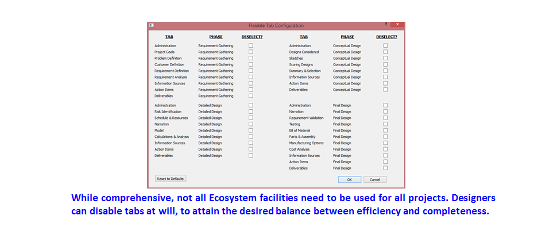Disable Schedule & Resources tab checkbox
557x250 pixels.
coord(251,118)
